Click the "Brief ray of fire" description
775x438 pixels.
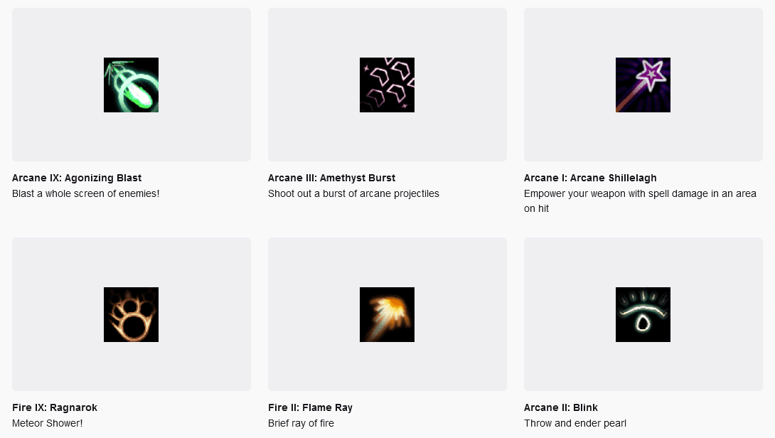301,423
